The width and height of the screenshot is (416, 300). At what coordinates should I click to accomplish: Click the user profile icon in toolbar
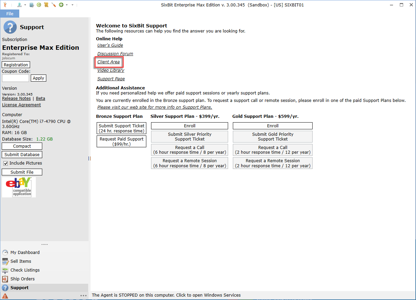tap(20, 5)
